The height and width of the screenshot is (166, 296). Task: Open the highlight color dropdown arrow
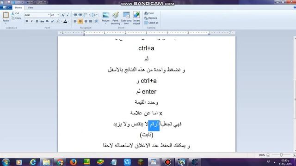click(62, 21)
